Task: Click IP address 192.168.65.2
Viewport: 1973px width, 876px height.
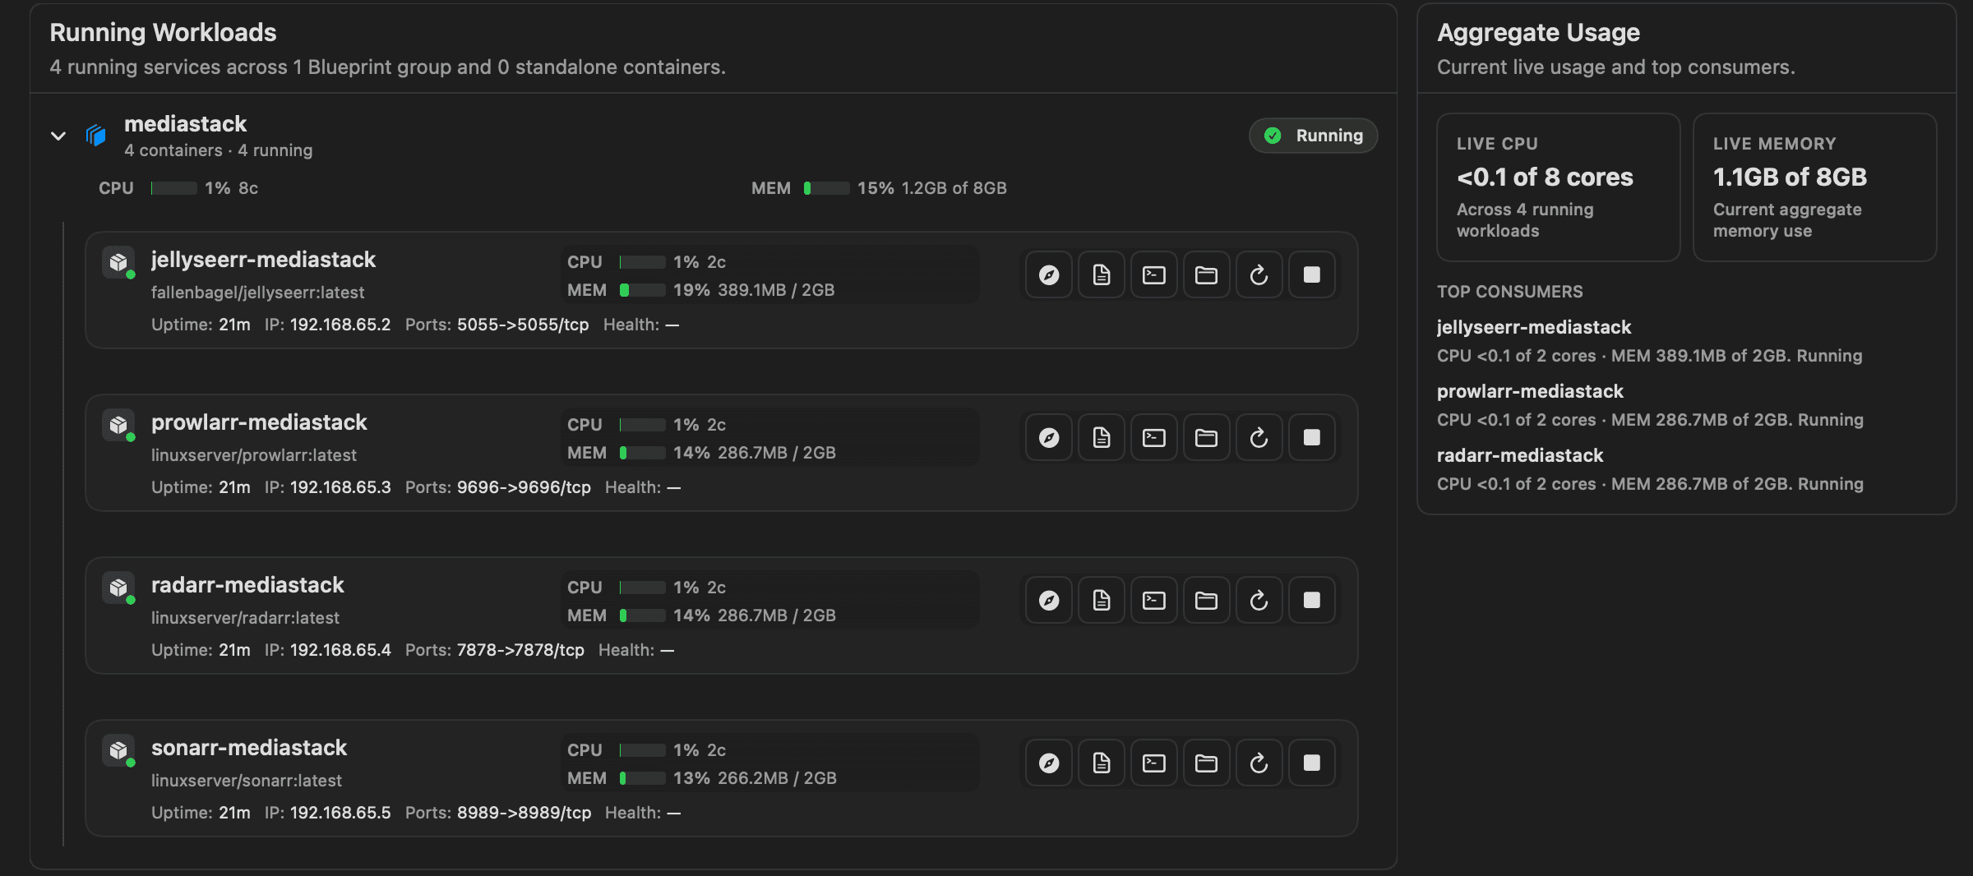Action: [x=340, y=325]
